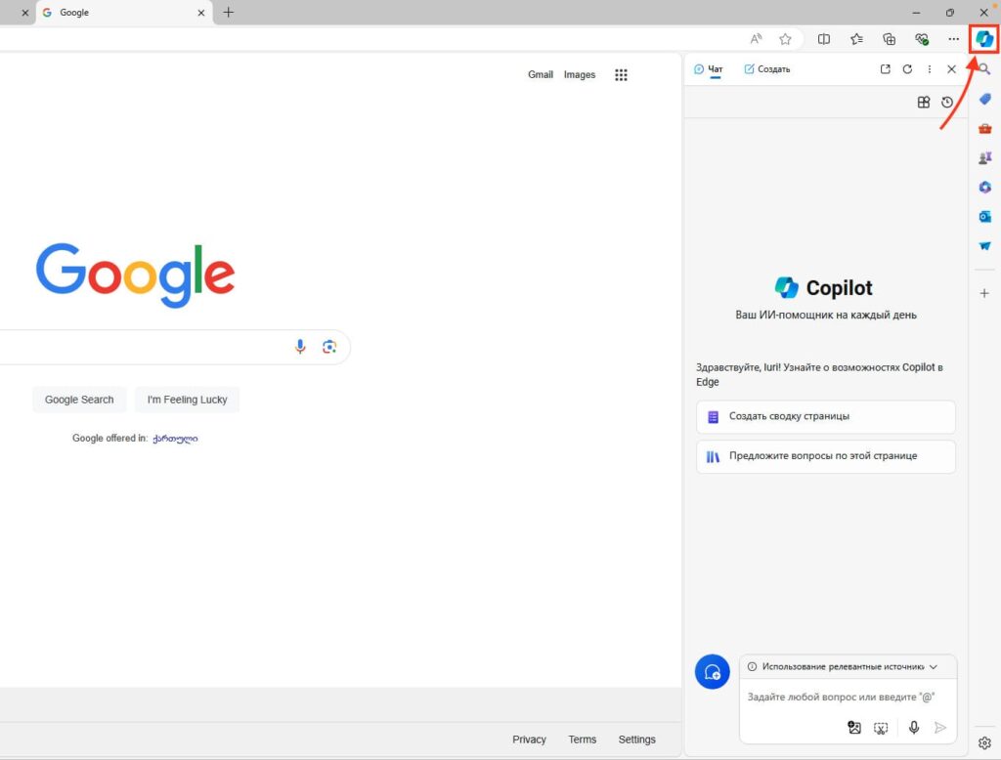Send the Copilot message arrow
The width and height of the screenshot is (1001, 760).
pyautogui.click(x=939, y=728)
